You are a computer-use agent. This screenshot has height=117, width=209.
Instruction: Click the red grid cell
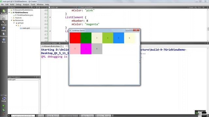(75, 38)
